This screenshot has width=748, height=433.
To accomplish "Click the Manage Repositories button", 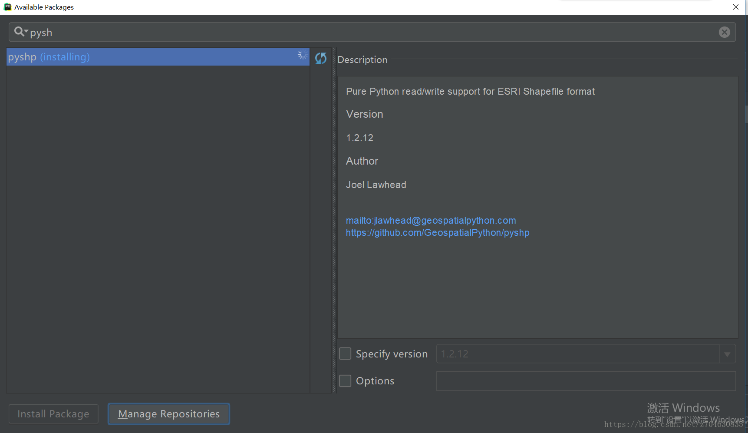I will (169, 414).
